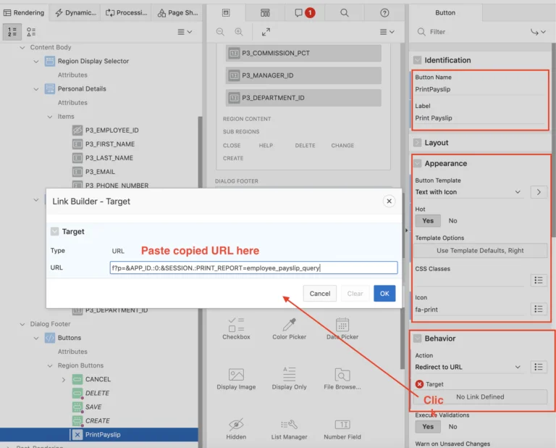Screen dimensions: 556x448
Task: Go to the button template arrow
Action: [x=539, y=192]
